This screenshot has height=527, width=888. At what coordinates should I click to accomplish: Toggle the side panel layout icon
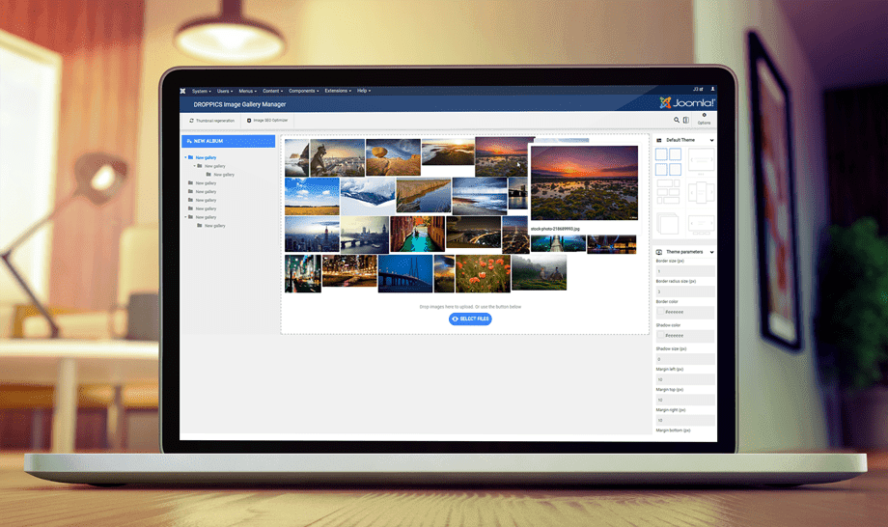(686, 120)
